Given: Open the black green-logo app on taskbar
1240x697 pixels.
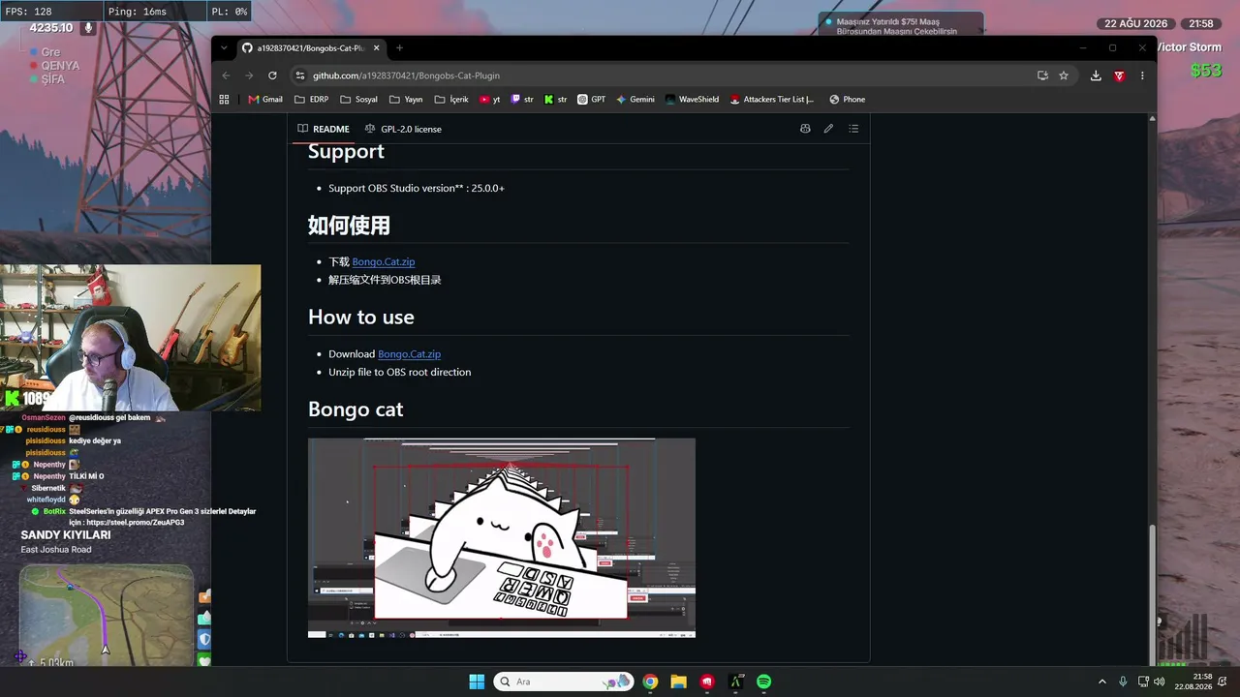Looking at the screenshot, I should click(x=735, y=682).
